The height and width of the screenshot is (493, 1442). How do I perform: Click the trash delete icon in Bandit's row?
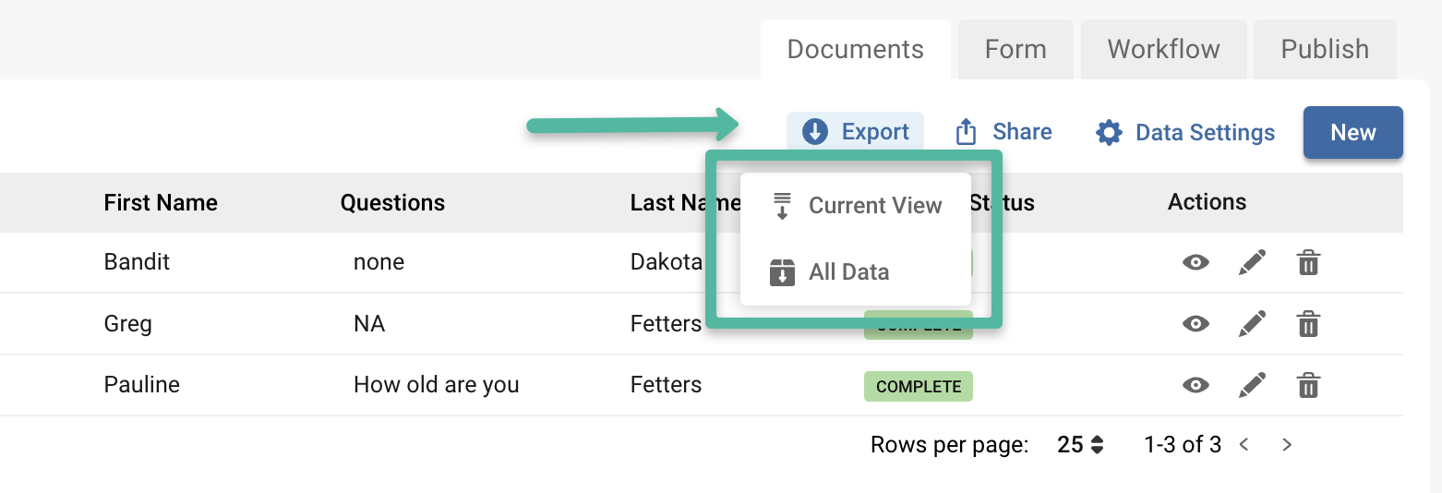pos(1308,263)
